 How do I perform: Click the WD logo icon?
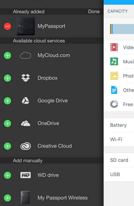click(x=26, y=175)
